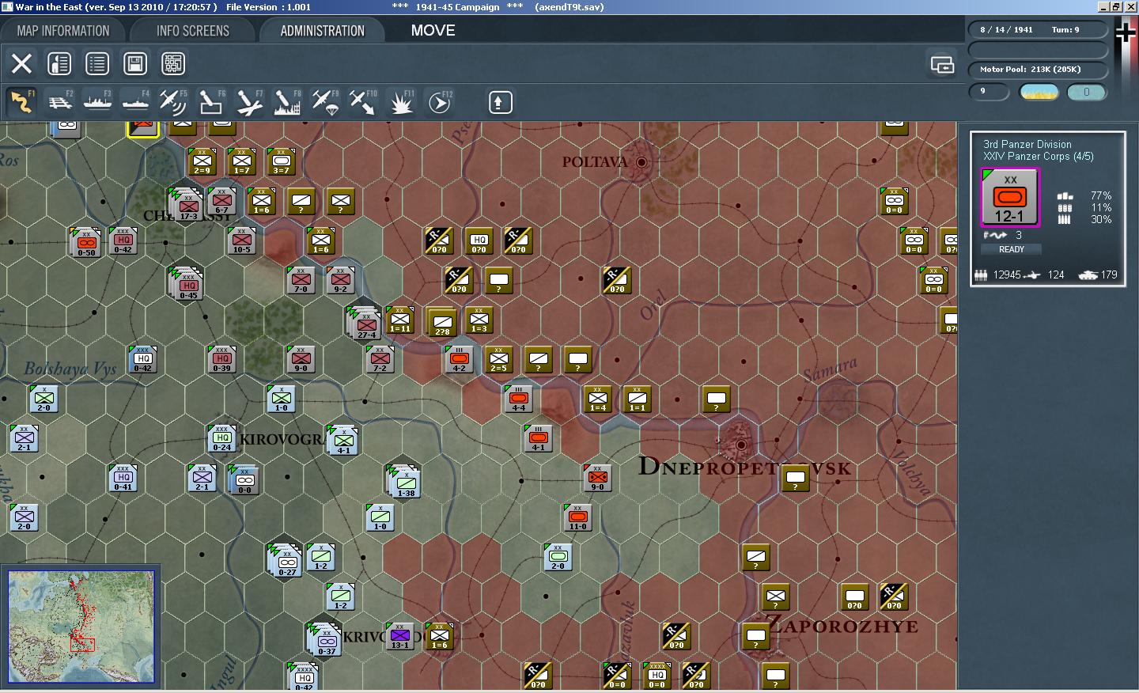
Task: Toggle F5 Air recon mode
Action: tap(173, 102)
